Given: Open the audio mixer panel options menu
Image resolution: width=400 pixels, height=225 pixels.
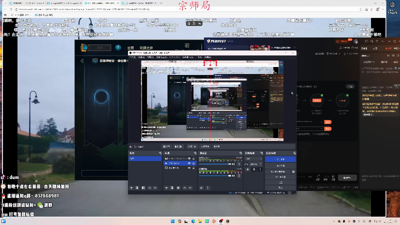Looking at the screenshot, I should pos(207,188).
